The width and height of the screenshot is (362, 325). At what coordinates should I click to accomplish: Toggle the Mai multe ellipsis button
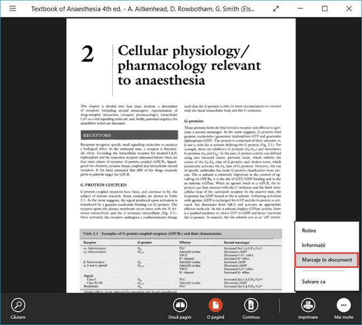tap(344, 305)
